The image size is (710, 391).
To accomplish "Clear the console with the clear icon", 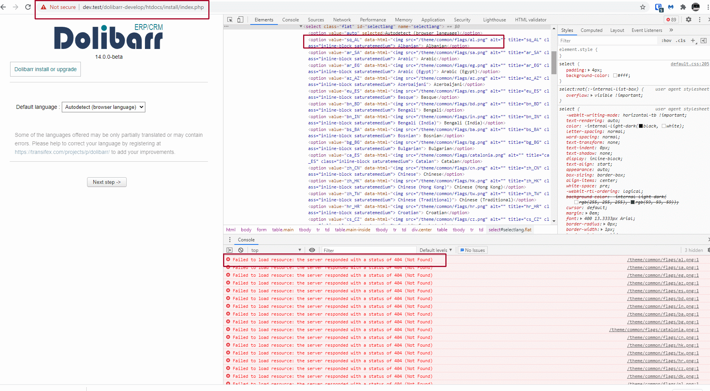I will tap(241, 250).
